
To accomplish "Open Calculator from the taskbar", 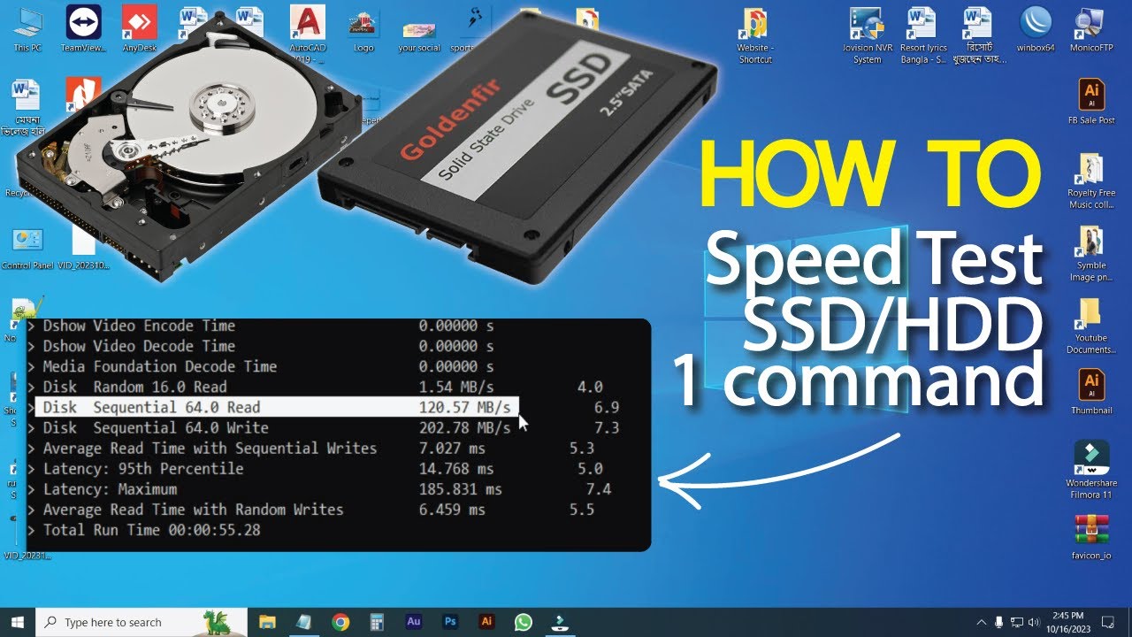I will (377, 622).
